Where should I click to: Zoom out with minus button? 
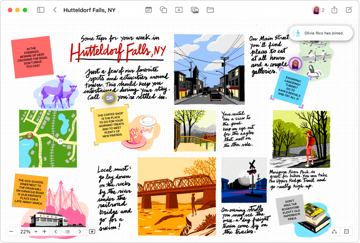pyautogui.click(x=11, y=231)
